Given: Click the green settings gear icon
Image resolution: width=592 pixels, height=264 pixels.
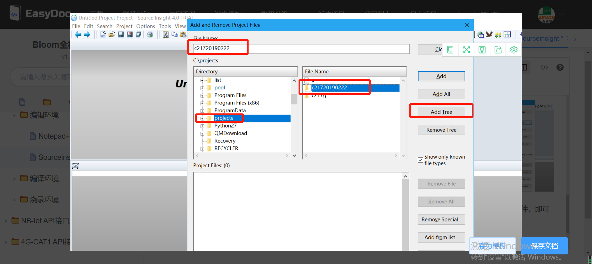Looking at the screenshot, I should coord(514,50).
